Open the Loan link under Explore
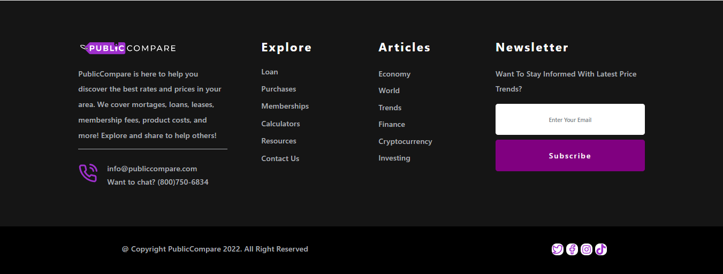This screenshot has height=274, width=723. click(270, 72)
